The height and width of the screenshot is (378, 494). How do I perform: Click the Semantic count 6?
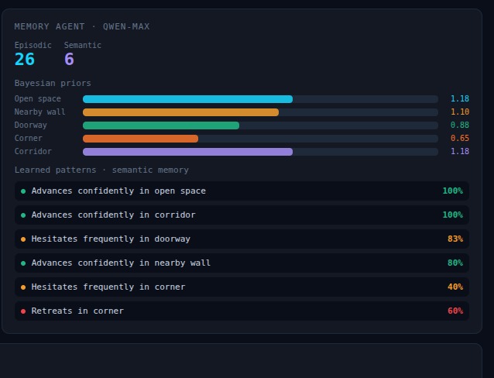(69, 60)
